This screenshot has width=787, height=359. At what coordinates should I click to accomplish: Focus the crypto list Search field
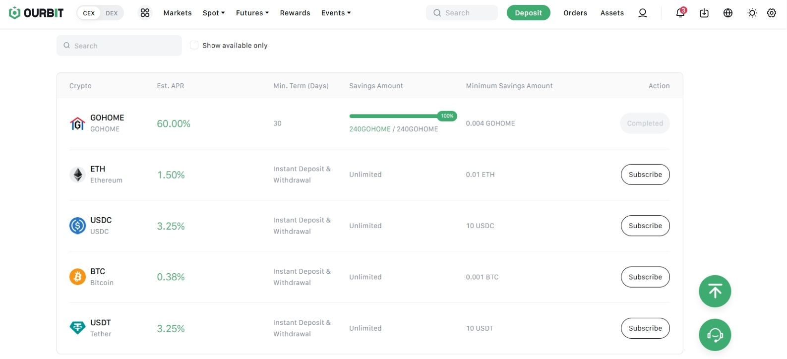point(119,46)
